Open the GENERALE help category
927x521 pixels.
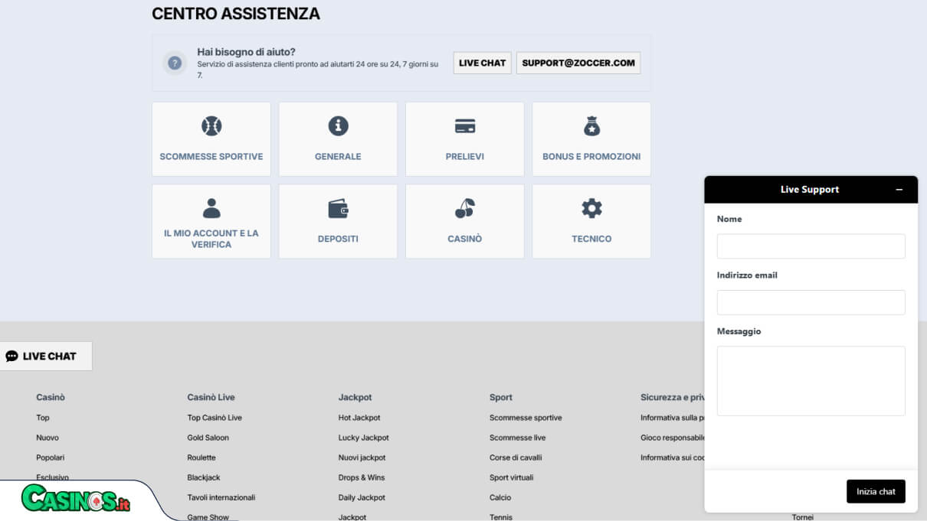(x=338, y=138)
